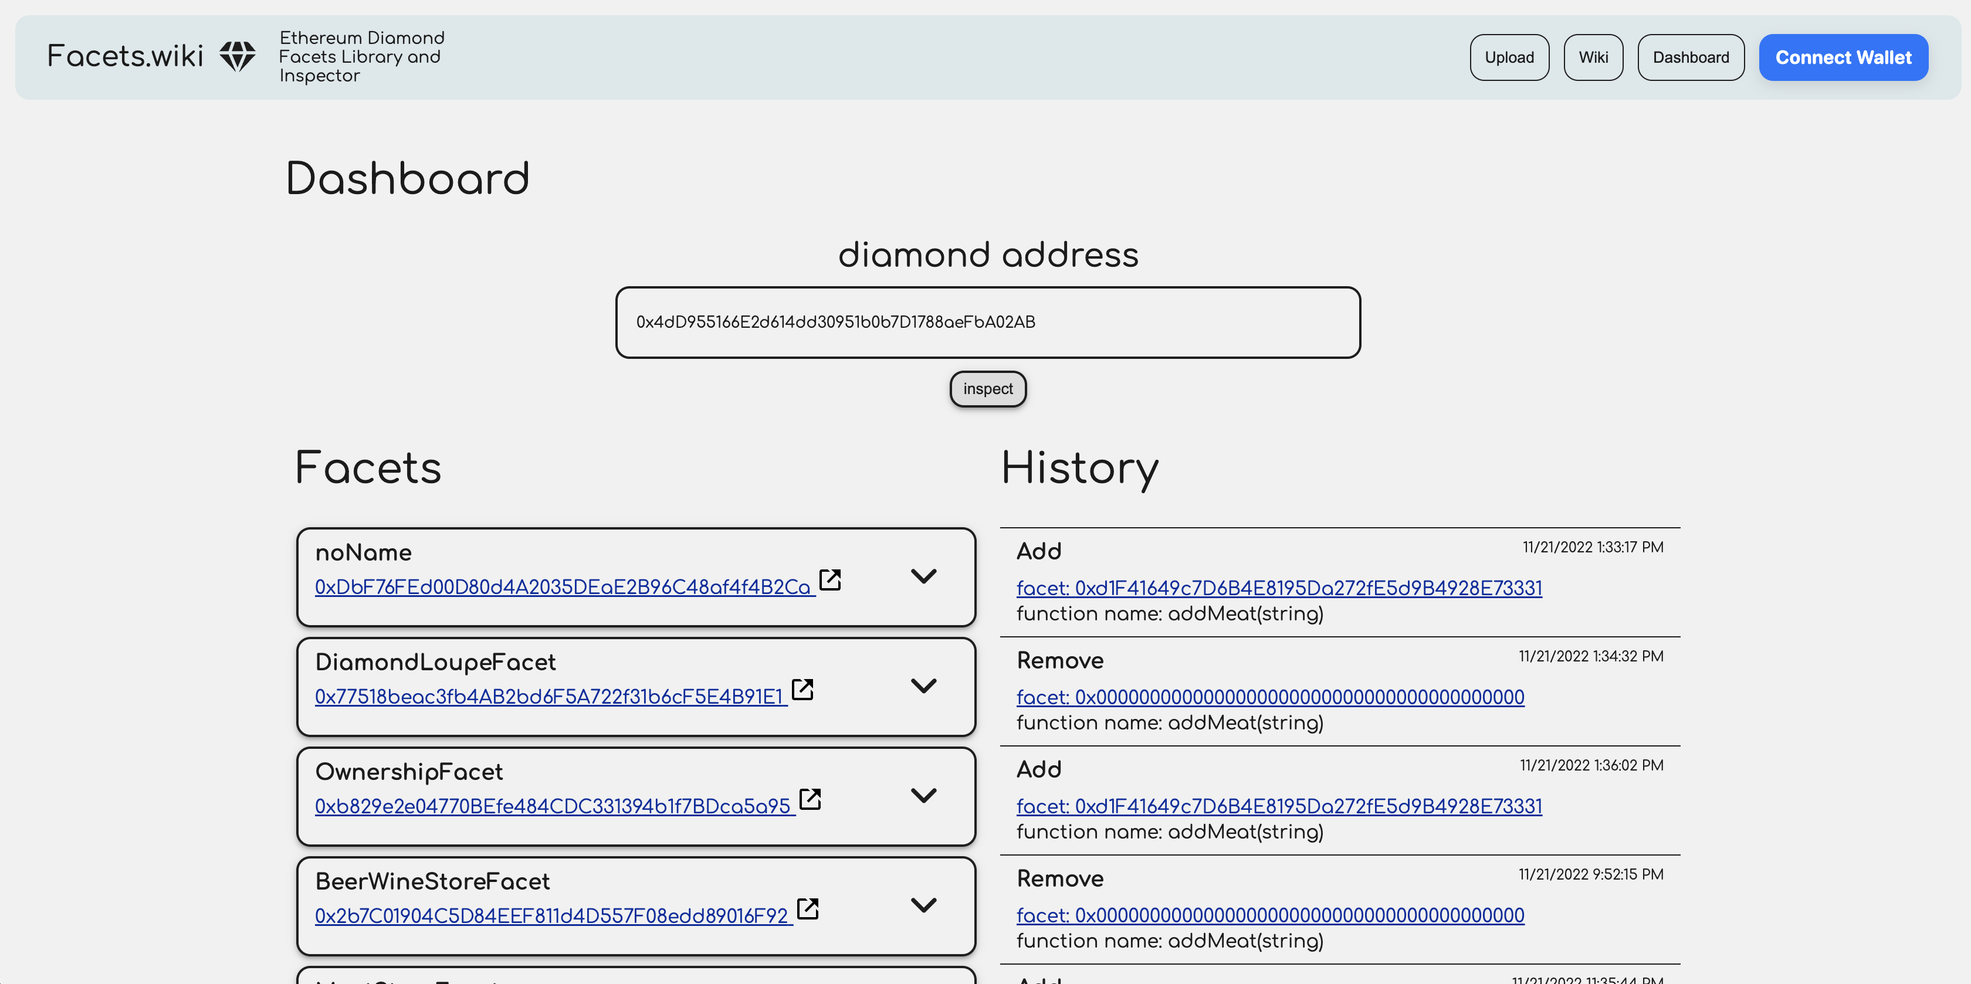Screen dimensions: 1971x984
Task: Open the Upload page
Action: click(x=1509, y=57)
